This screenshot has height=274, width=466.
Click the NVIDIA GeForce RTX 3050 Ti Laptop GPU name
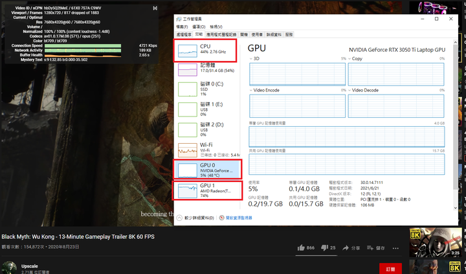coord(397,50)
